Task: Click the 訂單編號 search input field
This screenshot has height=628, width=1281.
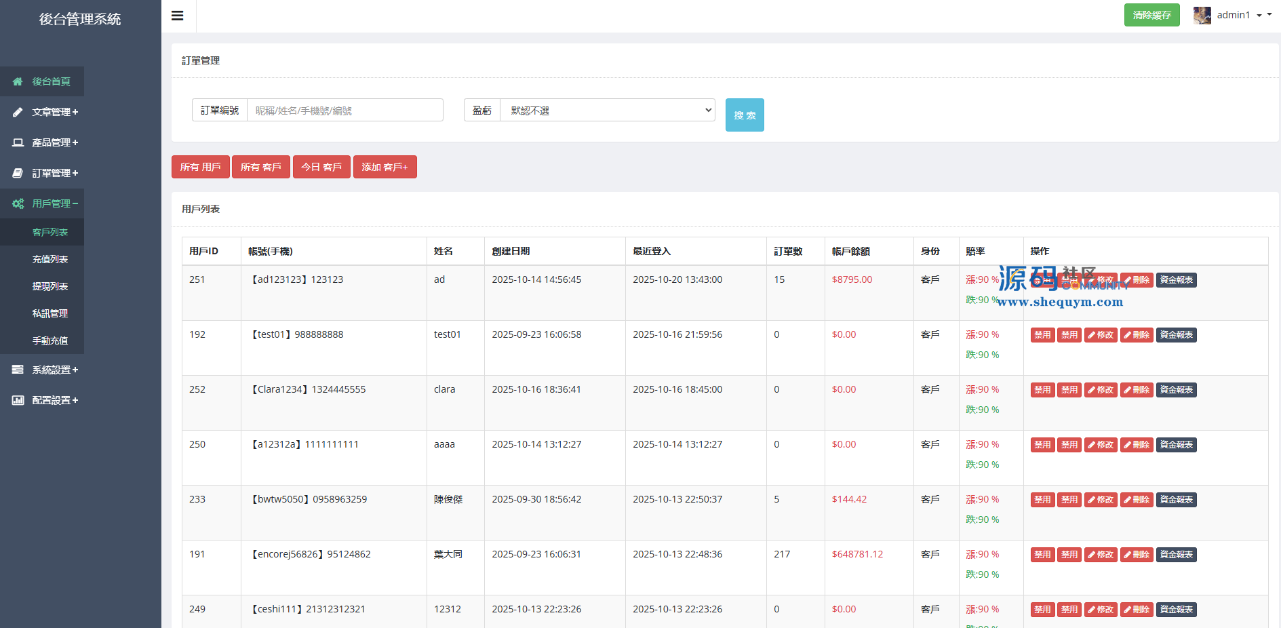Action: pyautogui.click(x=344, y=110)
